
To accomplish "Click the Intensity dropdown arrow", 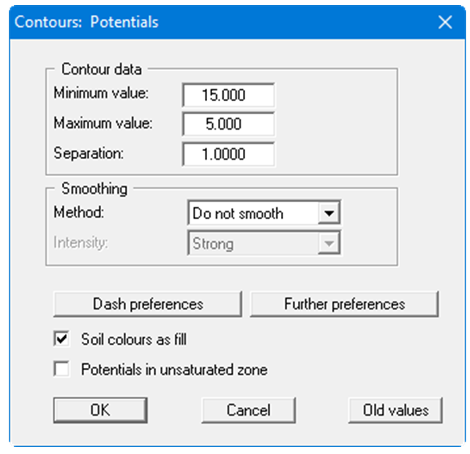I will [x=328, y=243].
